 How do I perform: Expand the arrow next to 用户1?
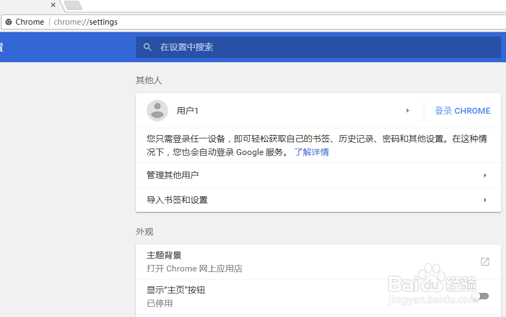click(x=408, y=110)
